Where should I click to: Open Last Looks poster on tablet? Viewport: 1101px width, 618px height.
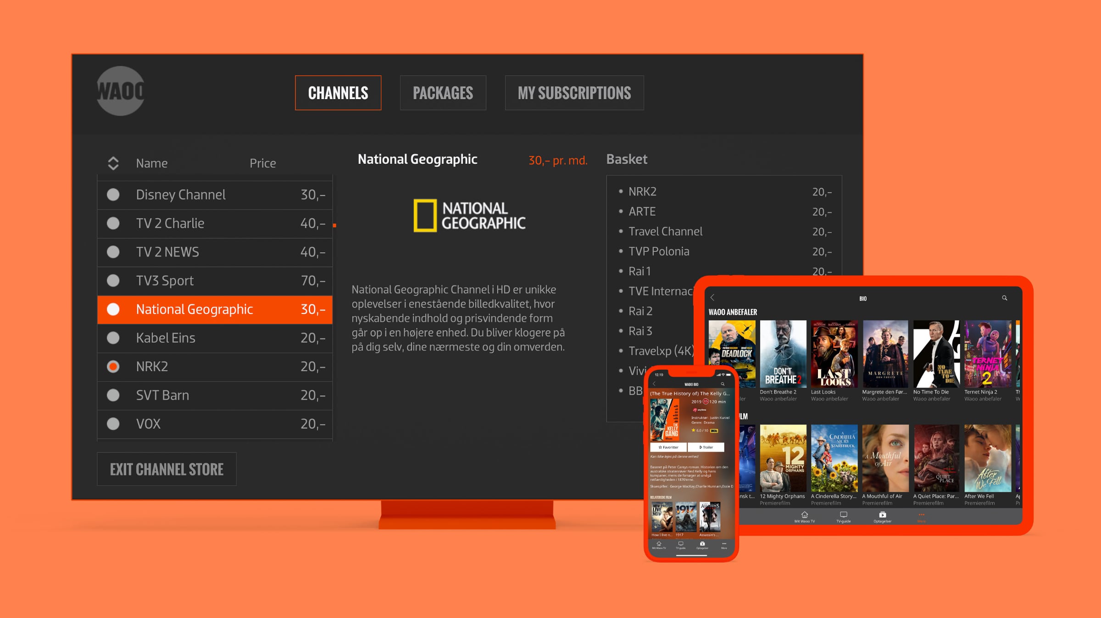pos(834,354)
